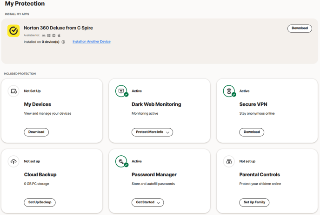
Task: Click the Norton yellow checkmark logo
Action: (x=13, y=31)
